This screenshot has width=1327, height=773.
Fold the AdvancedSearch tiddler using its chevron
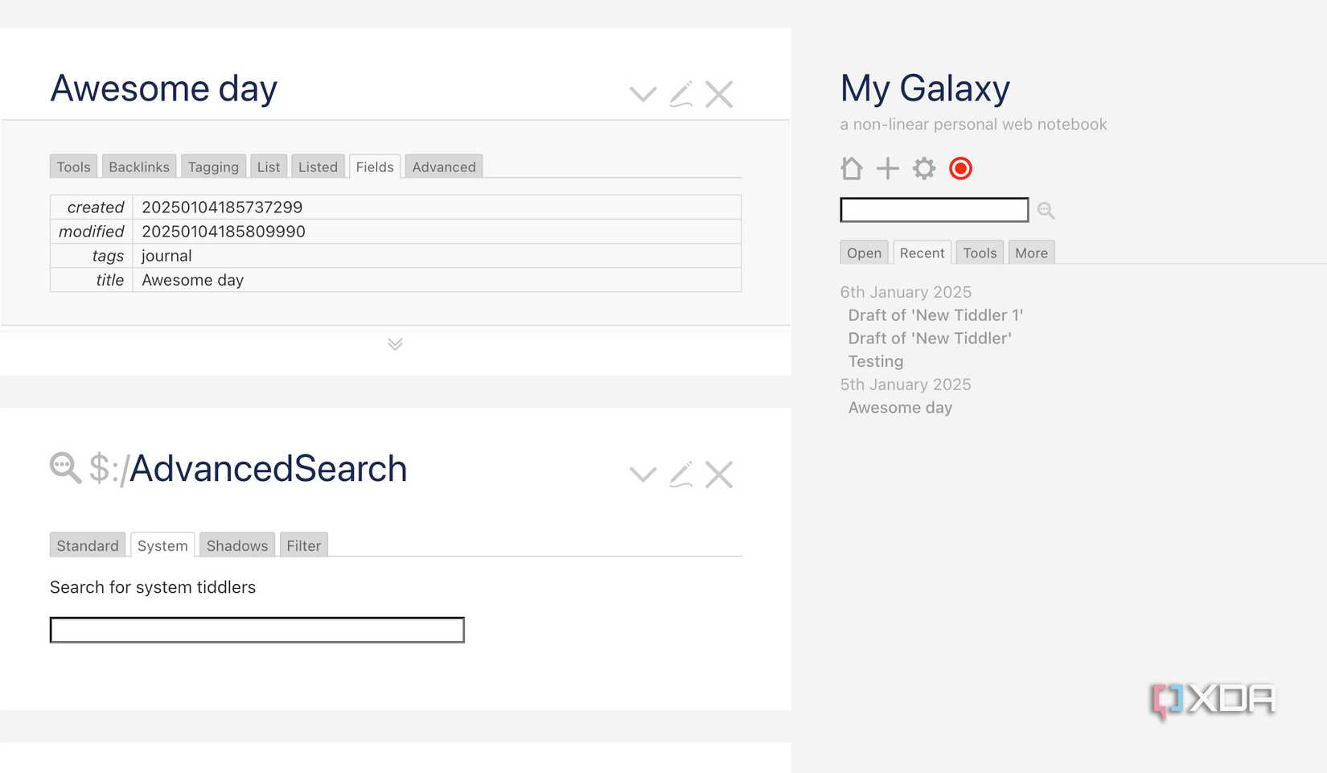click(643, 474)
